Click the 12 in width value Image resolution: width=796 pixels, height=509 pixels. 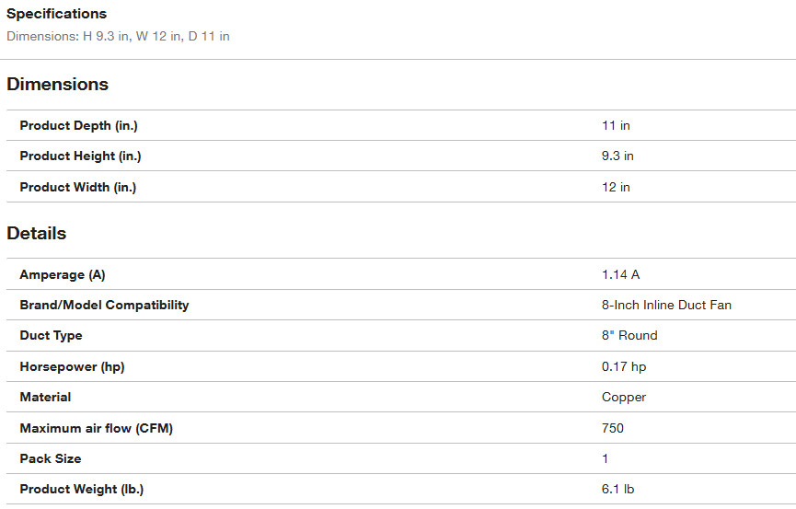point(616,187)
